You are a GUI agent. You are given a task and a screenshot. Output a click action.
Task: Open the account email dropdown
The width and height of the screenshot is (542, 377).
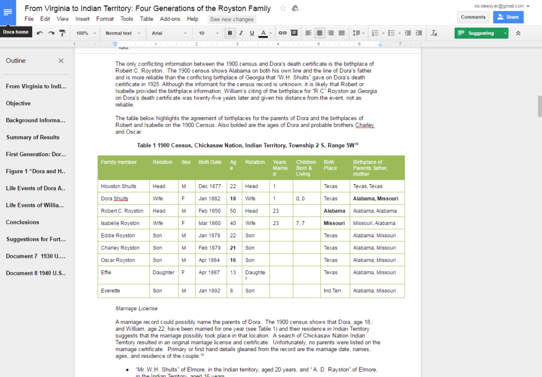tap(502, 6)
